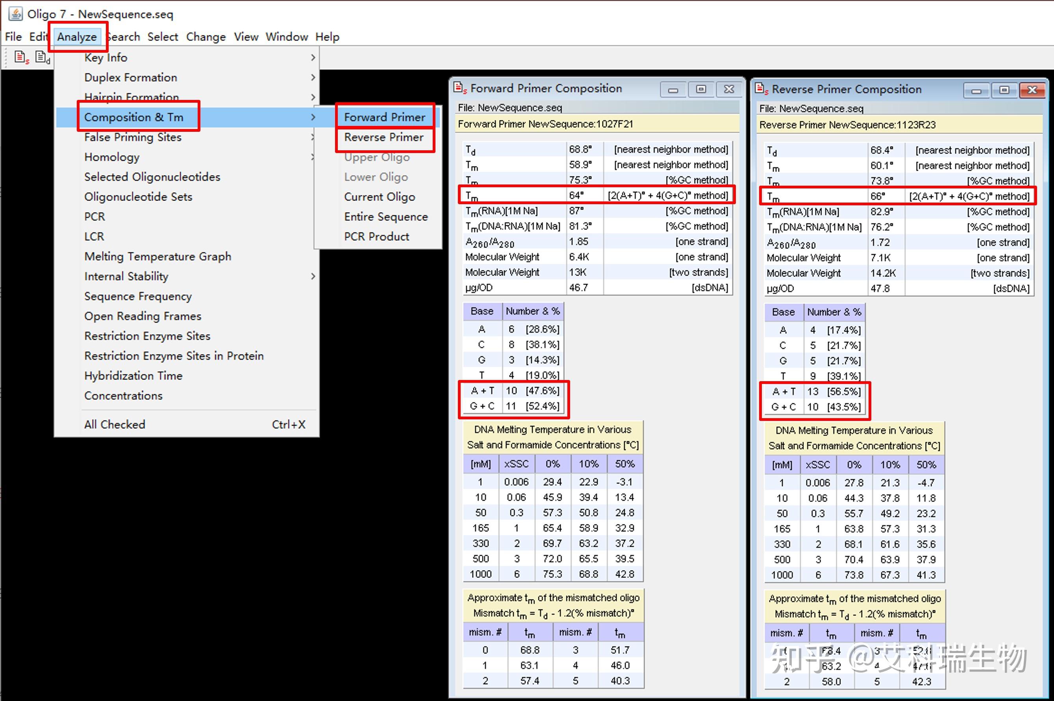Minimize the Reverse Primer Composition window
The width and height of the screenshot is (1054, 701).
coord(976,91)
